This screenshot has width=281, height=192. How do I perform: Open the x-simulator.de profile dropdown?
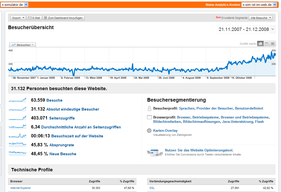pyautogui.click(x=14, y=5)
